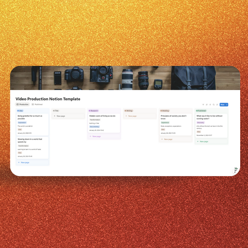Expand the dropdown arrow on New button

click(x=227, y=105)
